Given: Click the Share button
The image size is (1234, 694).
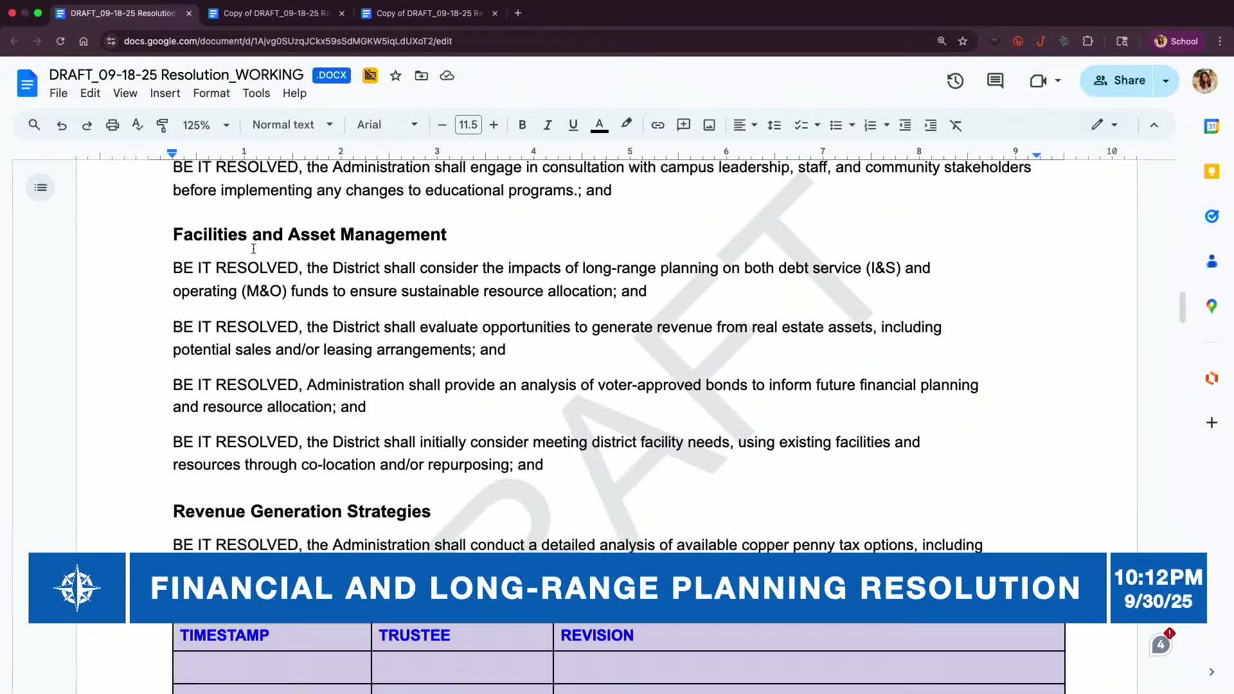Looking at the screenshot, I should pyautogui.click(x=1119, y=80).
